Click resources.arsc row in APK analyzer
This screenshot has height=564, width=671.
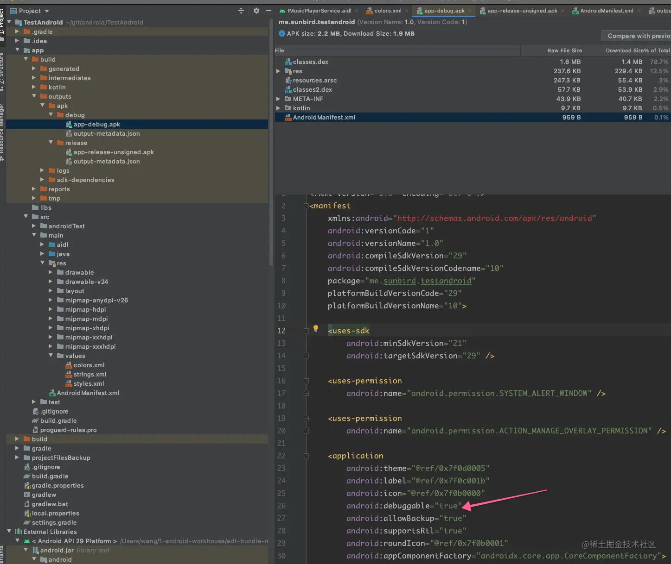(x=473, y=80)
